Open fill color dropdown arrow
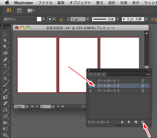Image resolution: width=157 pixels, height=138 pixels. click(x=44, y=19)
